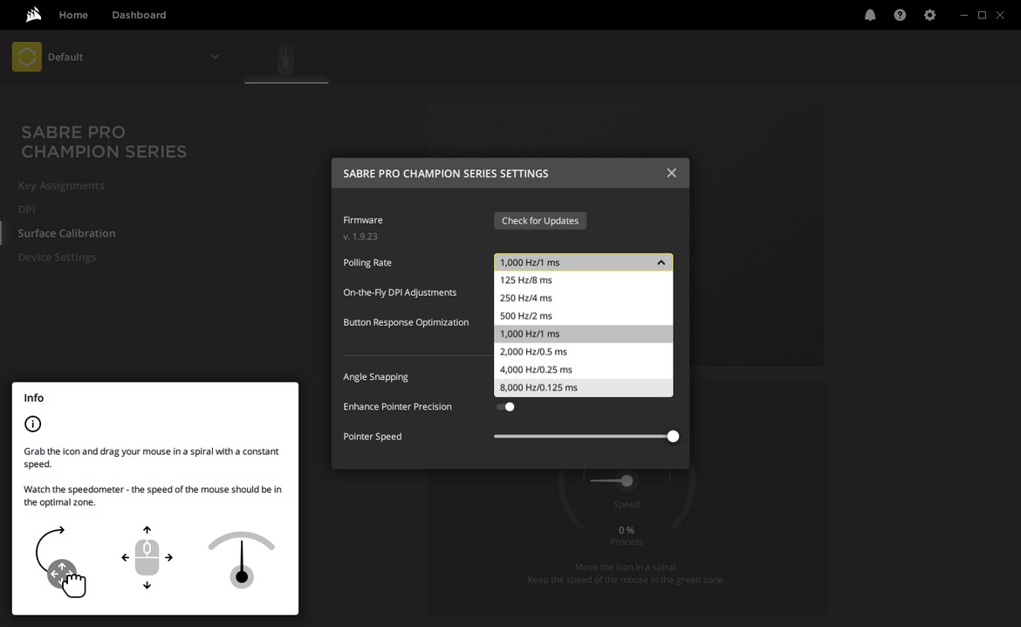
Task: Click the Firmware label
Action: 363,220
